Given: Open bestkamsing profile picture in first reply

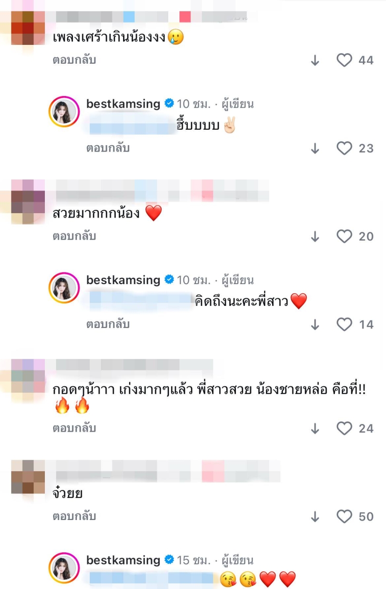Looking at the screenshot, I should coord(64,112).
